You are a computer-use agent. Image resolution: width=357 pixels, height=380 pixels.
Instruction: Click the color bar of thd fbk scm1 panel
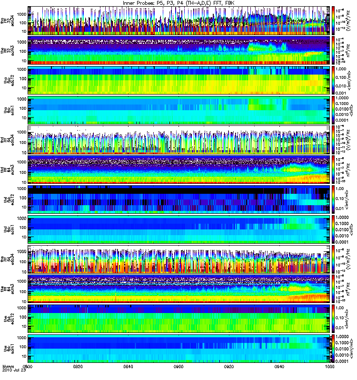(x=333, y=229)
